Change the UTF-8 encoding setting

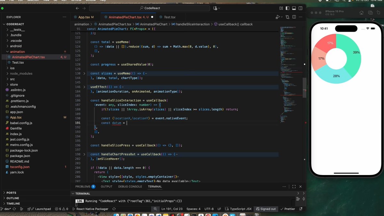(x=209, y=209)
